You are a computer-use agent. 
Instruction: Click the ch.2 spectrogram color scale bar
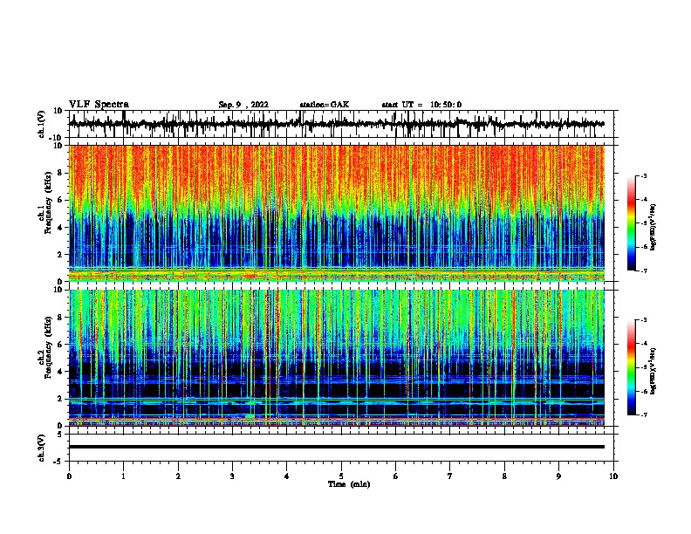coord(632,367)
